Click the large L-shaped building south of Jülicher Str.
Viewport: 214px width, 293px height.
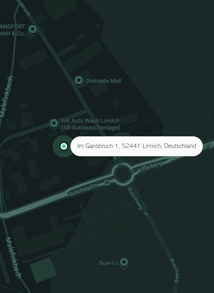coord(42,236)
